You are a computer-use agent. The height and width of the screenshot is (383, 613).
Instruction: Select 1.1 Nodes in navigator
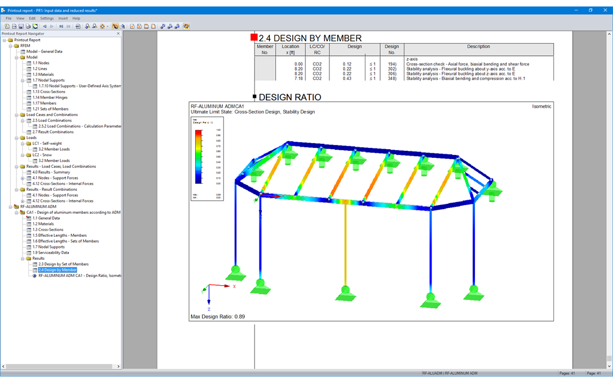(x=41, y=63)
